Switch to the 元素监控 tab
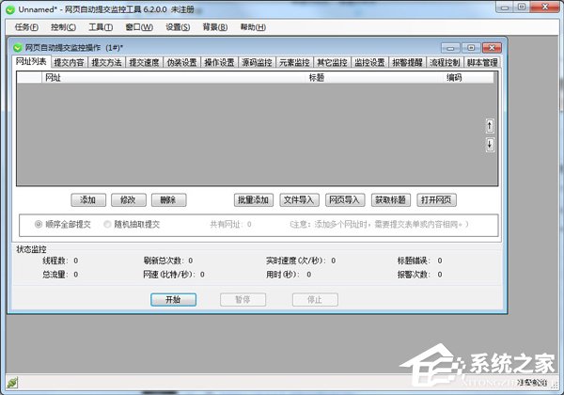The image size is (564, 395). coord(294,62)
